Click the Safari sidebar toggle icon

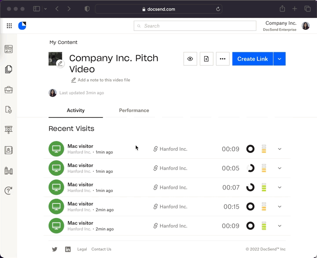[x=37, y=9]
